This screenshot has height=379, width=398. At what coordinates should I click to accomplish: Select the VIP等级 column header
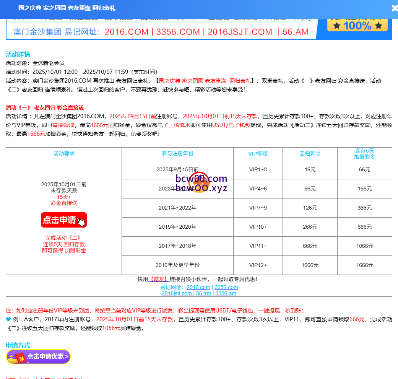click(x=258, y=154)
